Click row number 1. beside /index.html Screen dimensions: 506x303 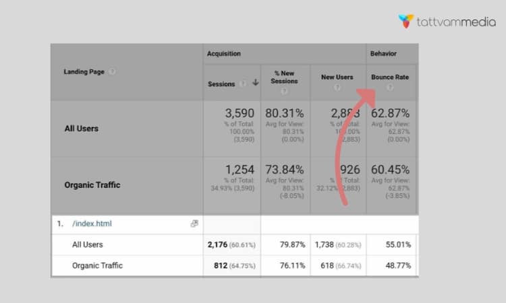[x=60, y=224]
